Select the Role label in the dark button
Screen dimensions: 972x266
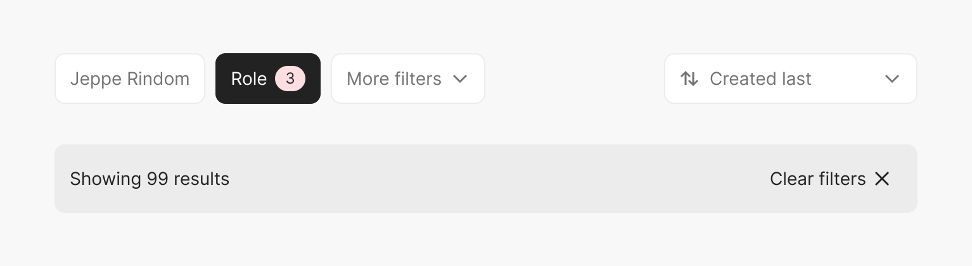pyautogui.click(x=249, y=79)
